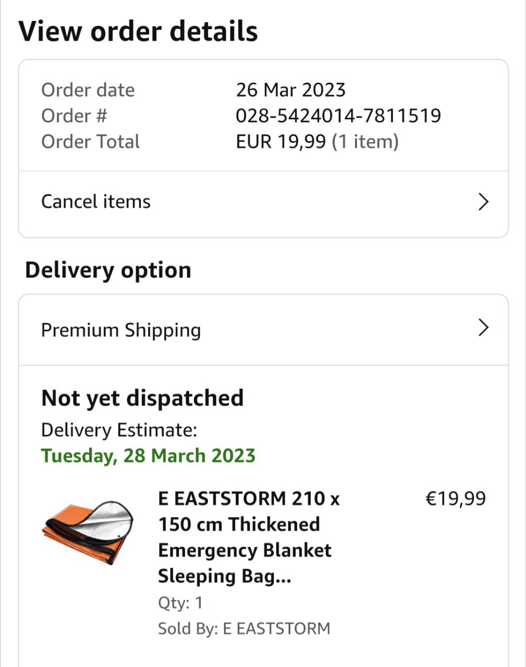Open the E EASTSTORM Emergency Blanket product title
Image resolution: width=526 pixels, height=667 pixels.
click(249, 537)
